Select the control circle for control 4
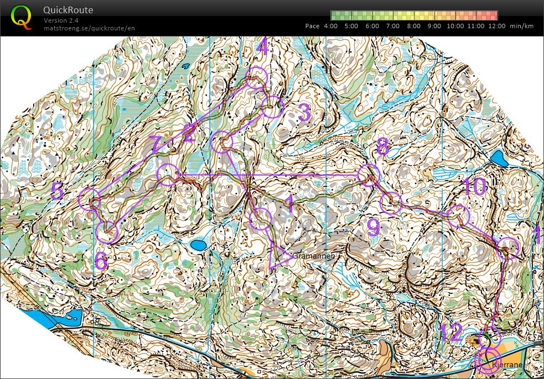The width and height of the screenshot is (544, 379). tap(256, 77)
